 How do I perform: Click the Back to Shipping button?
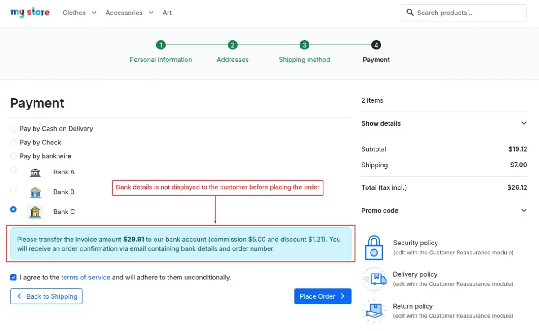pyautogui.click(x=46, y=296)
